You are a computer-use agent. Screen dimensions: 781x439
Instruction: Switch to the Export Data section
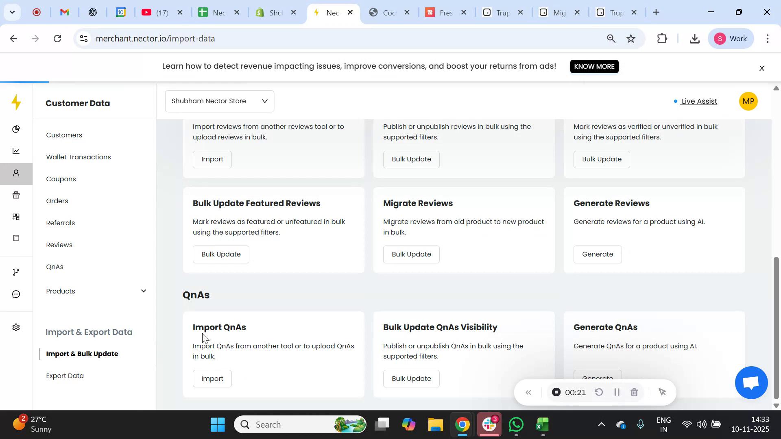[65, 376]
